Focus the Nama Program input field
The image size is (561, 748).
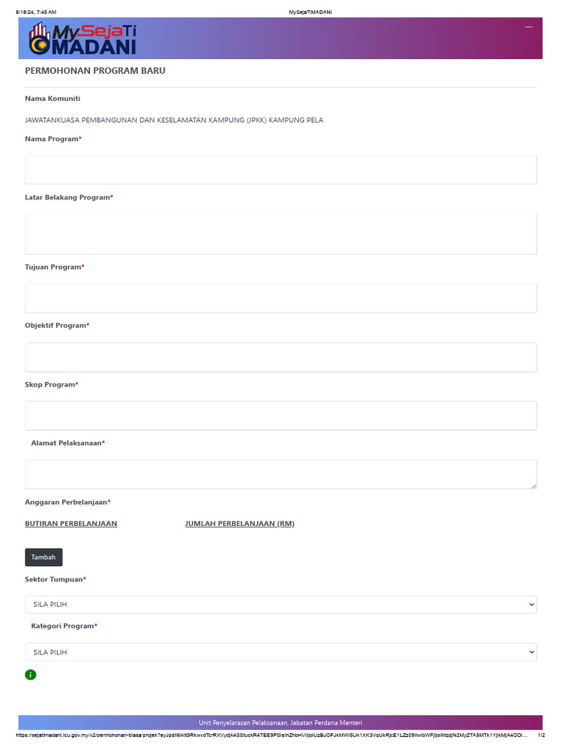click(280, 169)
